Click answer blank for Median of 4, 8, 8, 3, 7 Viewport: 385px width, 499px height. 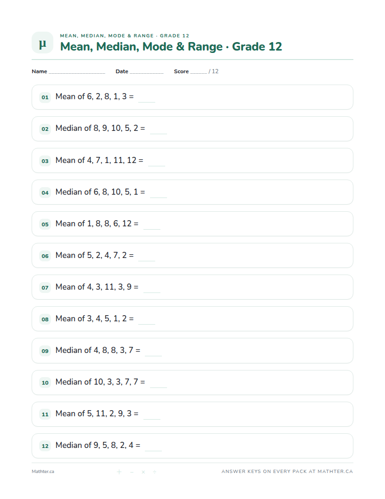tap(153, 355)
